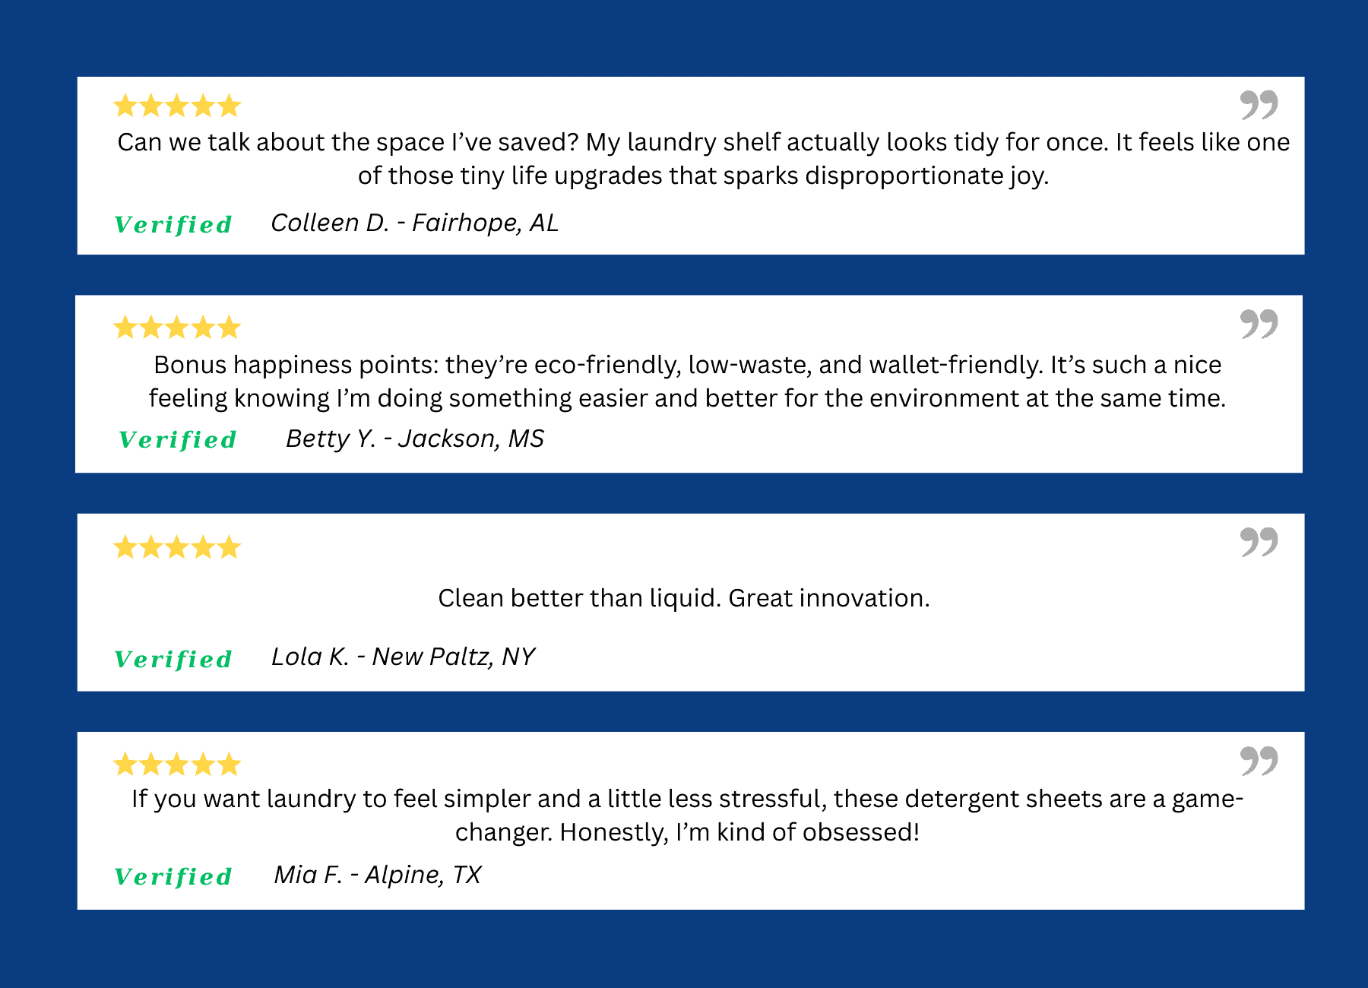Click the quotation mark icon on Lola's review
The height and width of the screenshot is (988, 1368).
point(1259,542)
